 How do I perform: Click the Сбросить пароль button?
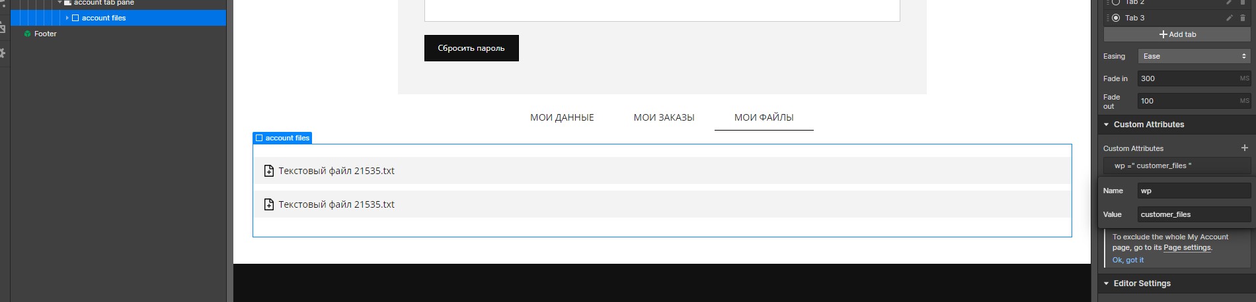pos(471,48)
